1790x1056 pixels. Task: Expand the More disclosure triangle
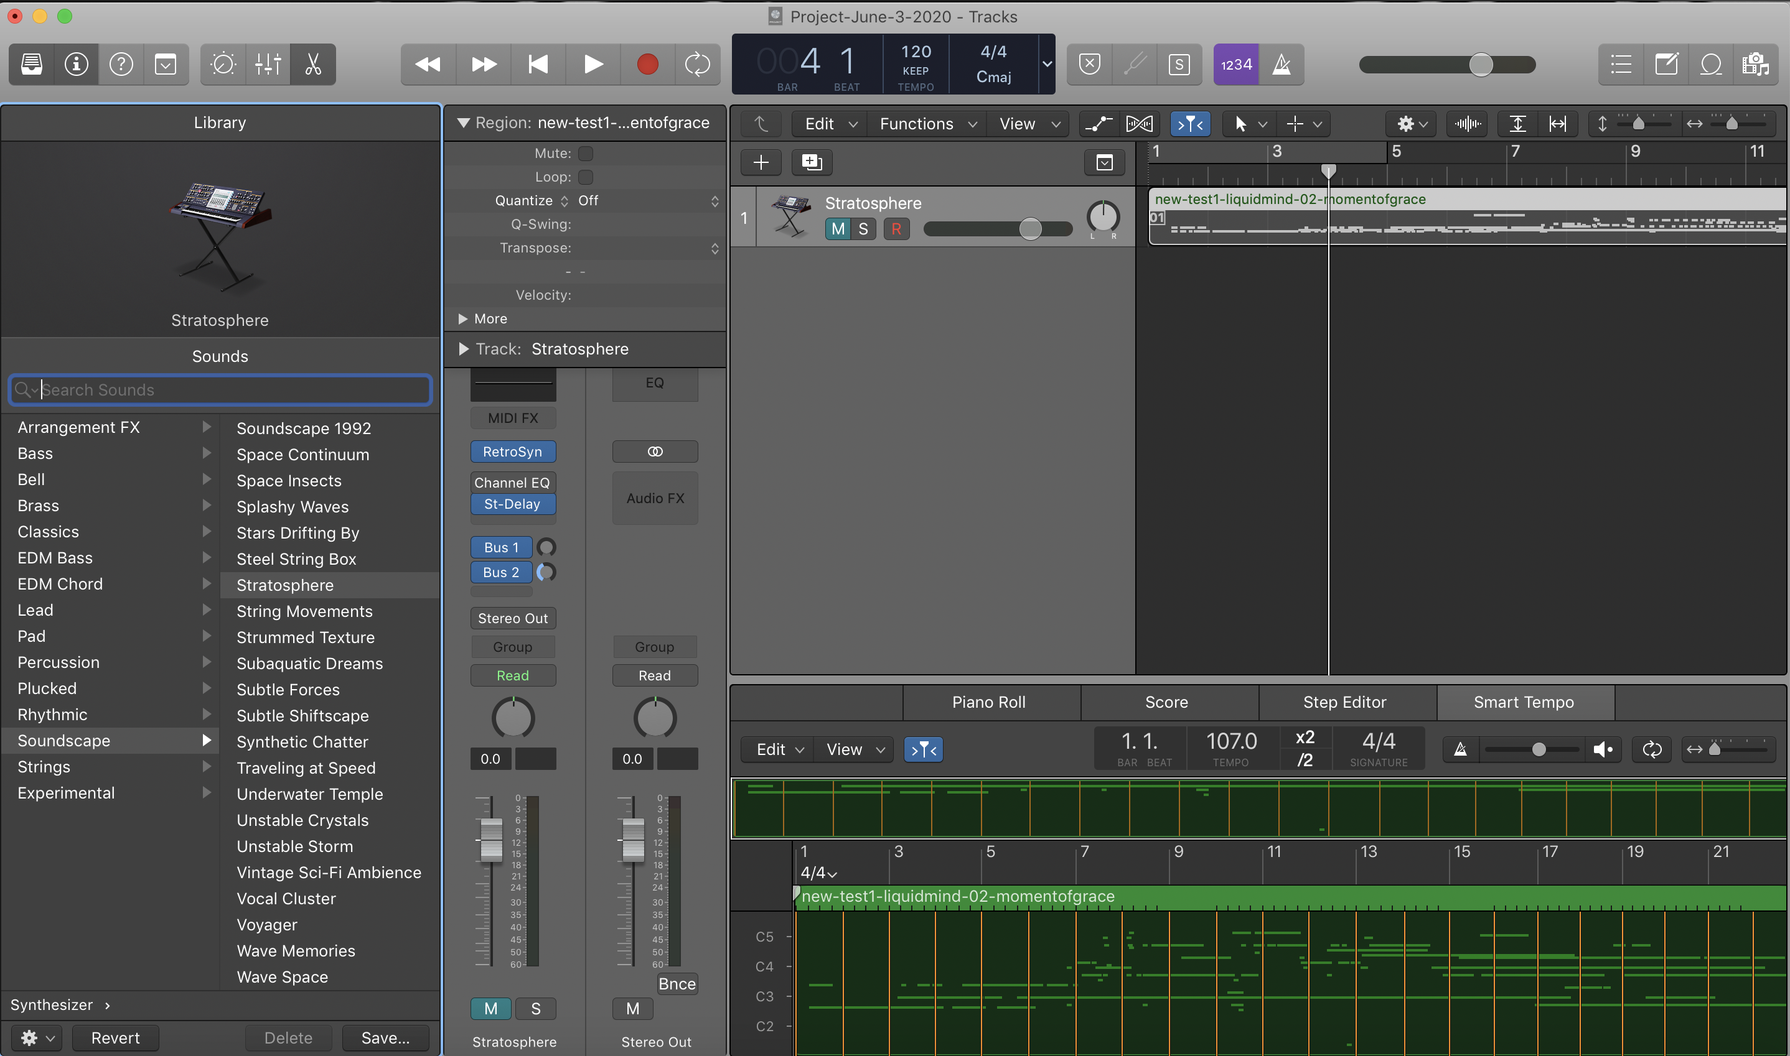(x=463, y=319)
